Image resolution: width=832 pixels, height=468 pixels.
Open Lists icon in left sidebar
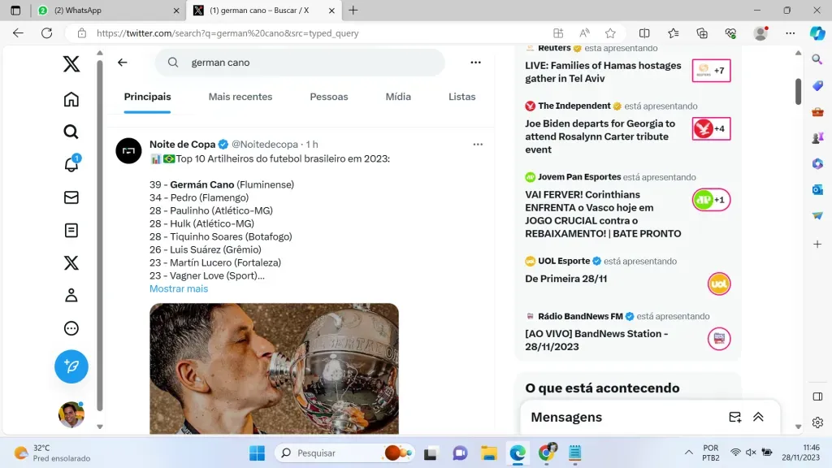pyautogui.click(x=71, y=230)
